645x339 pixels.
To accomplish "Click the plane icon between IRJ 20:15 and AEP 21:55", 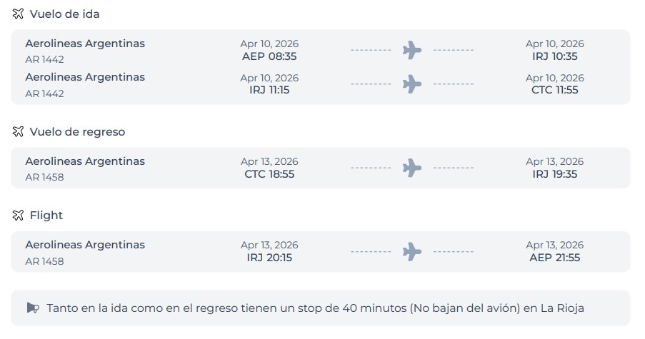I will 412,251.
